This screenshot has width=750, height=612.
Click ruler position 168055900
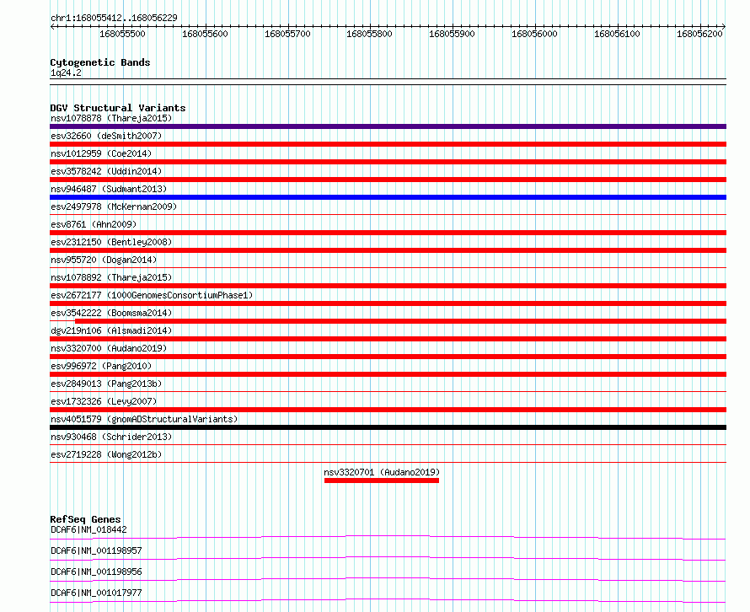click(452, 34)
